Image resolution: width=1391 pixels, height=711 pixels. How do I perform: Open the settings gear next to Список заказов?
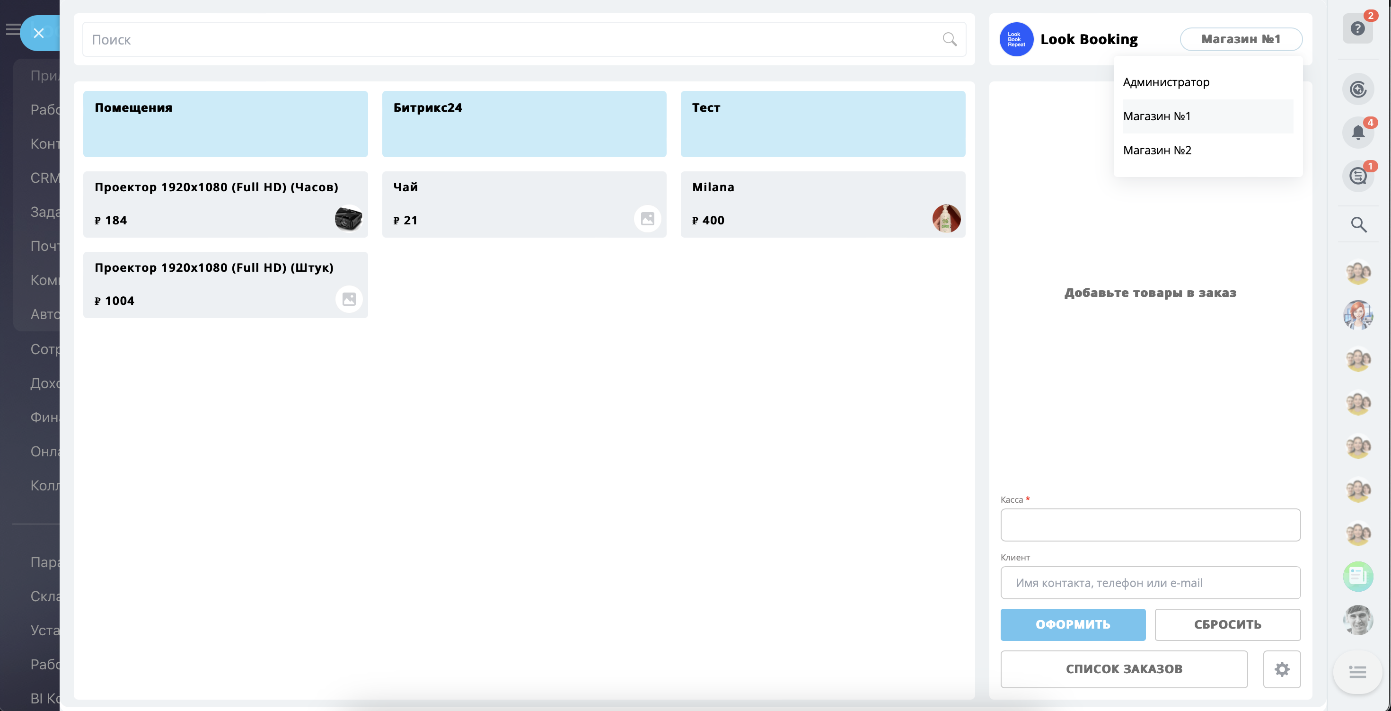[x=1281, y=669]
